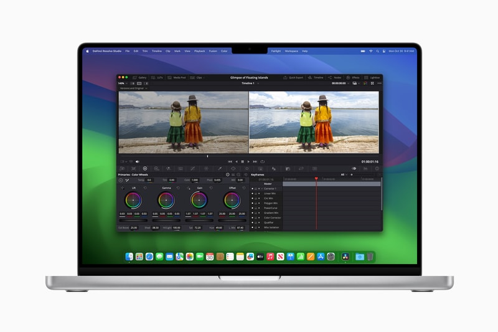The height and width of the screenshot is (332, 498).
Task: Toggle keyframing dot for PowerCurve
Action: (x=253, y=208)
